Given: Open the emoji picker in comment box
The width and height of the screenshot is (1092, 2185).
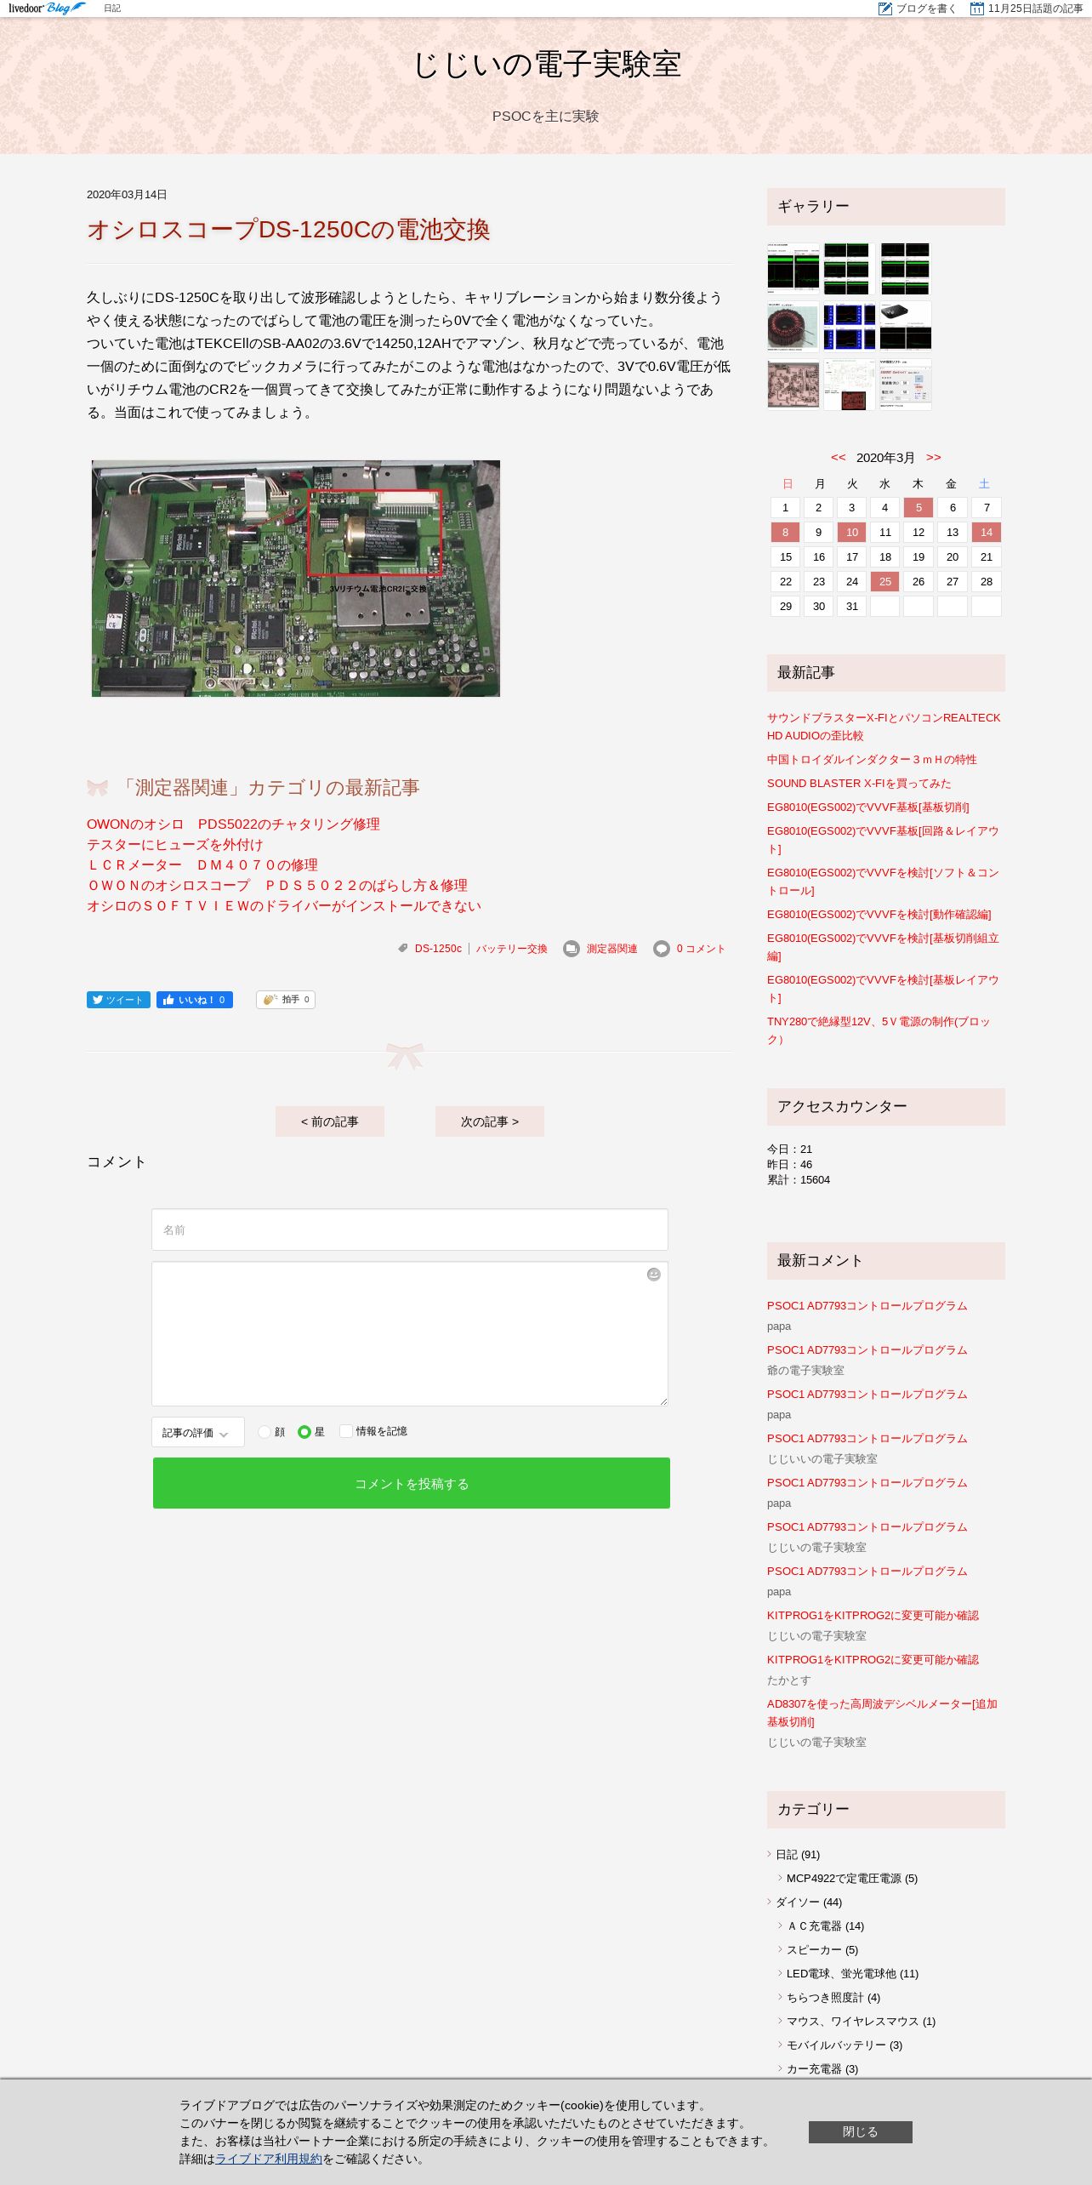Looking at the screenshot, I should pos(653,1274).
